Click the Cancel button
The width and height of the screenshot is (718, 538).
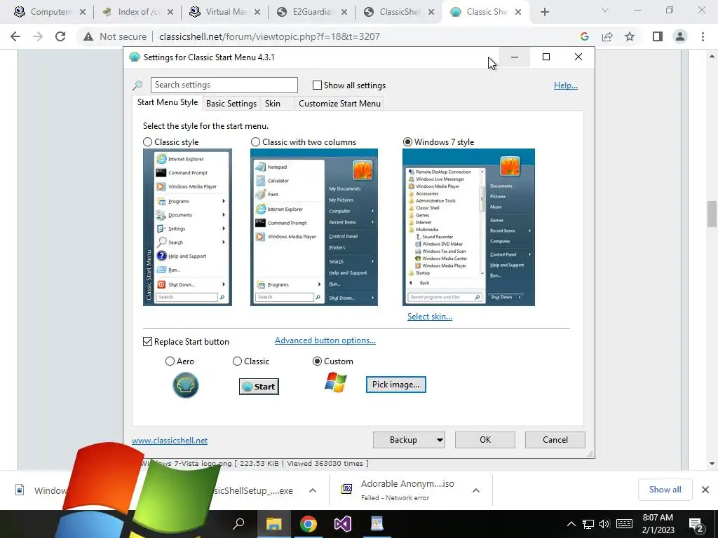click(x=555, y=440)
